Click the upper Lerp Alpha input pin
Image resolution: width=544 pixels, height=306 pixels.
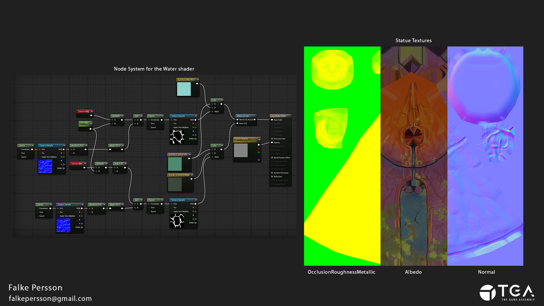[x=213, y=112]
